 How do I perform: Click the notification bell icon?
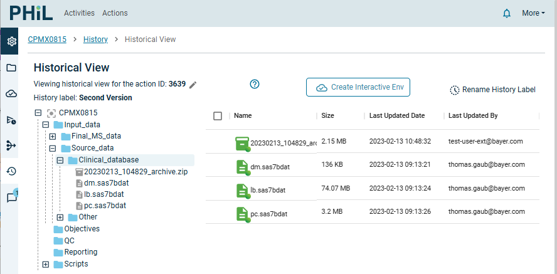507,13
